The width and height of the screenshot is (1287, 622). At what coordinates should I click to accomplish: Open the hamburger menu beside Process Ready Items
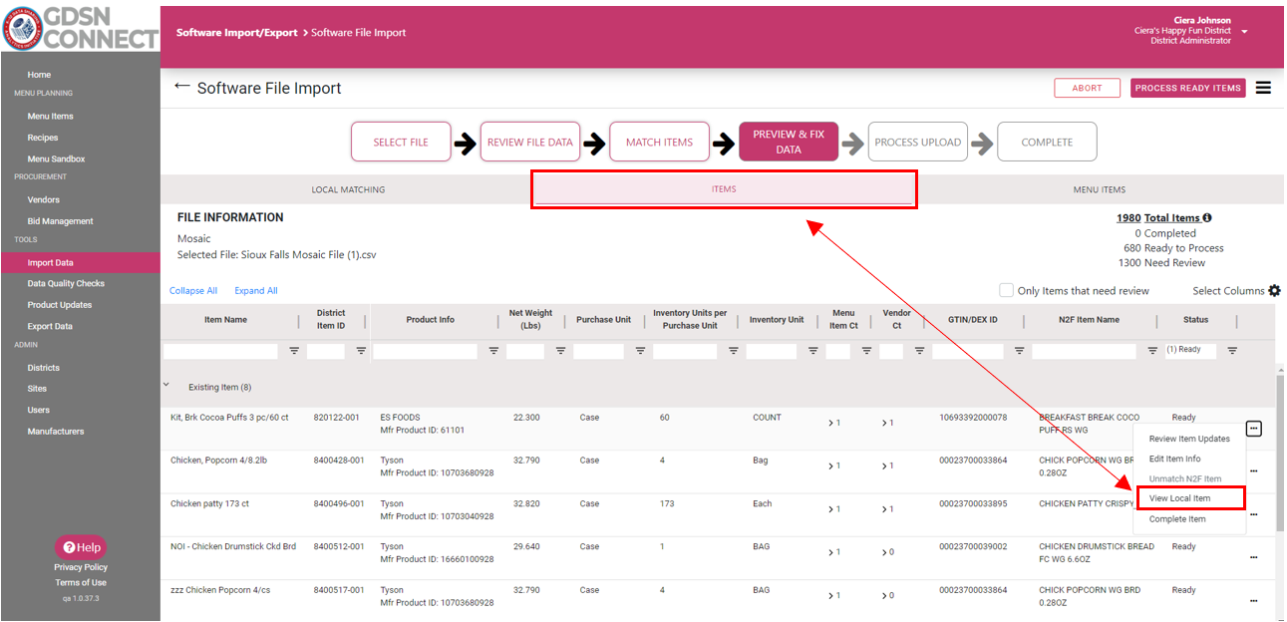point(1263,88)
